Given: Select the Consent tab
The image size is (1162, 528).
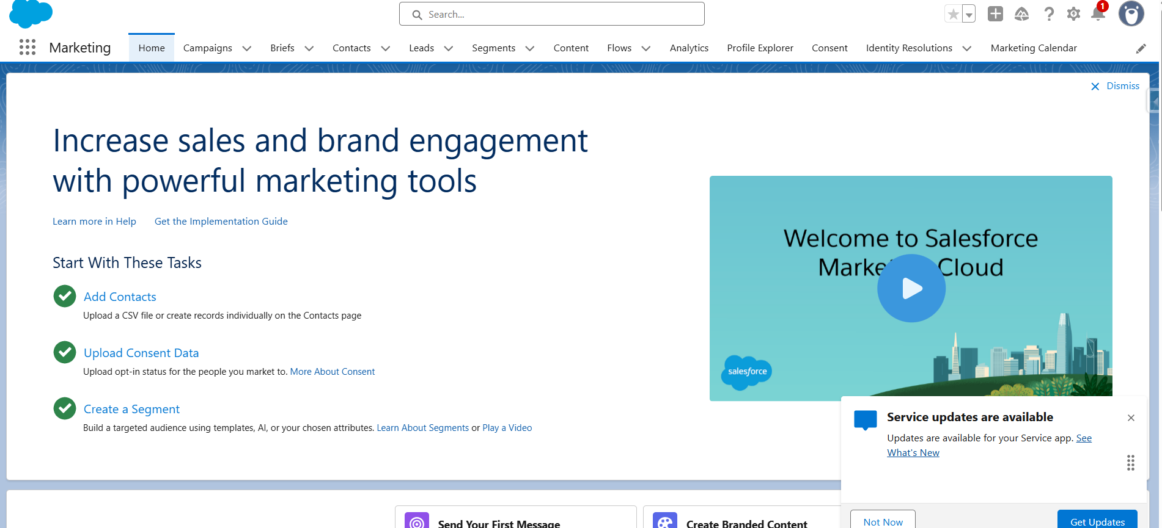Looking at the screenshot, I should coord(829,48).
